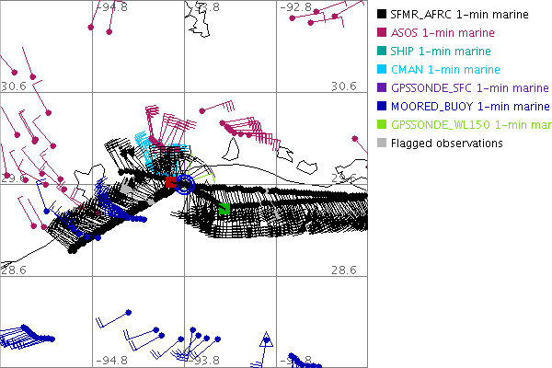Viewport: 552px width, 368px height.
Task: Click the blue MOORED_BUOY legend swatch
Action: [381, 106]
